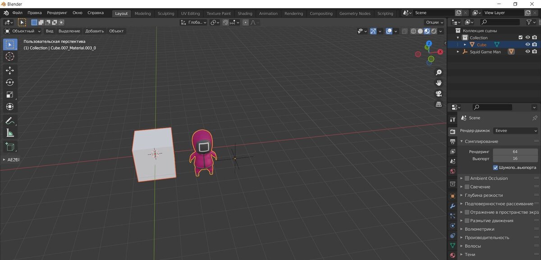Click the zoom viewport magnifier icon
The width and height of the screenshot is (541, 260).
(438, 73)
